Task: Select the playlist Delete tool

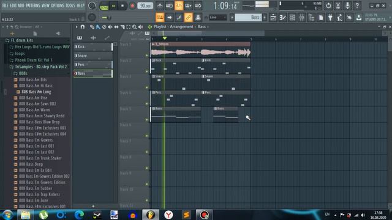Action: click(104, 27)
